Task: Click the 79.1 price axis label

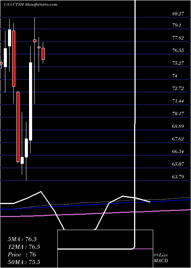Action: 177,25
